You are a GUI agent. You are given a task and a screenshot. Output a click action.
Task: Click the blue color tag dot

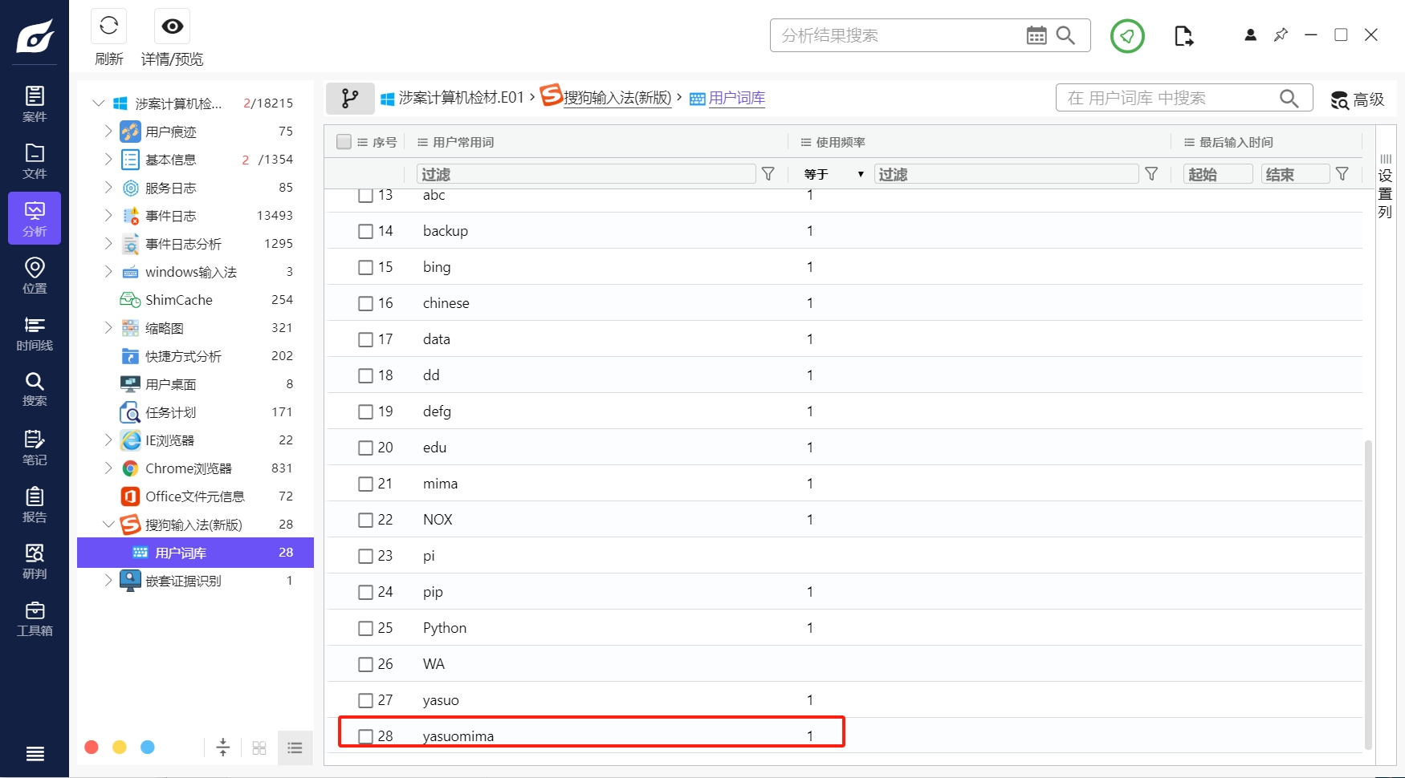(148, 748)
